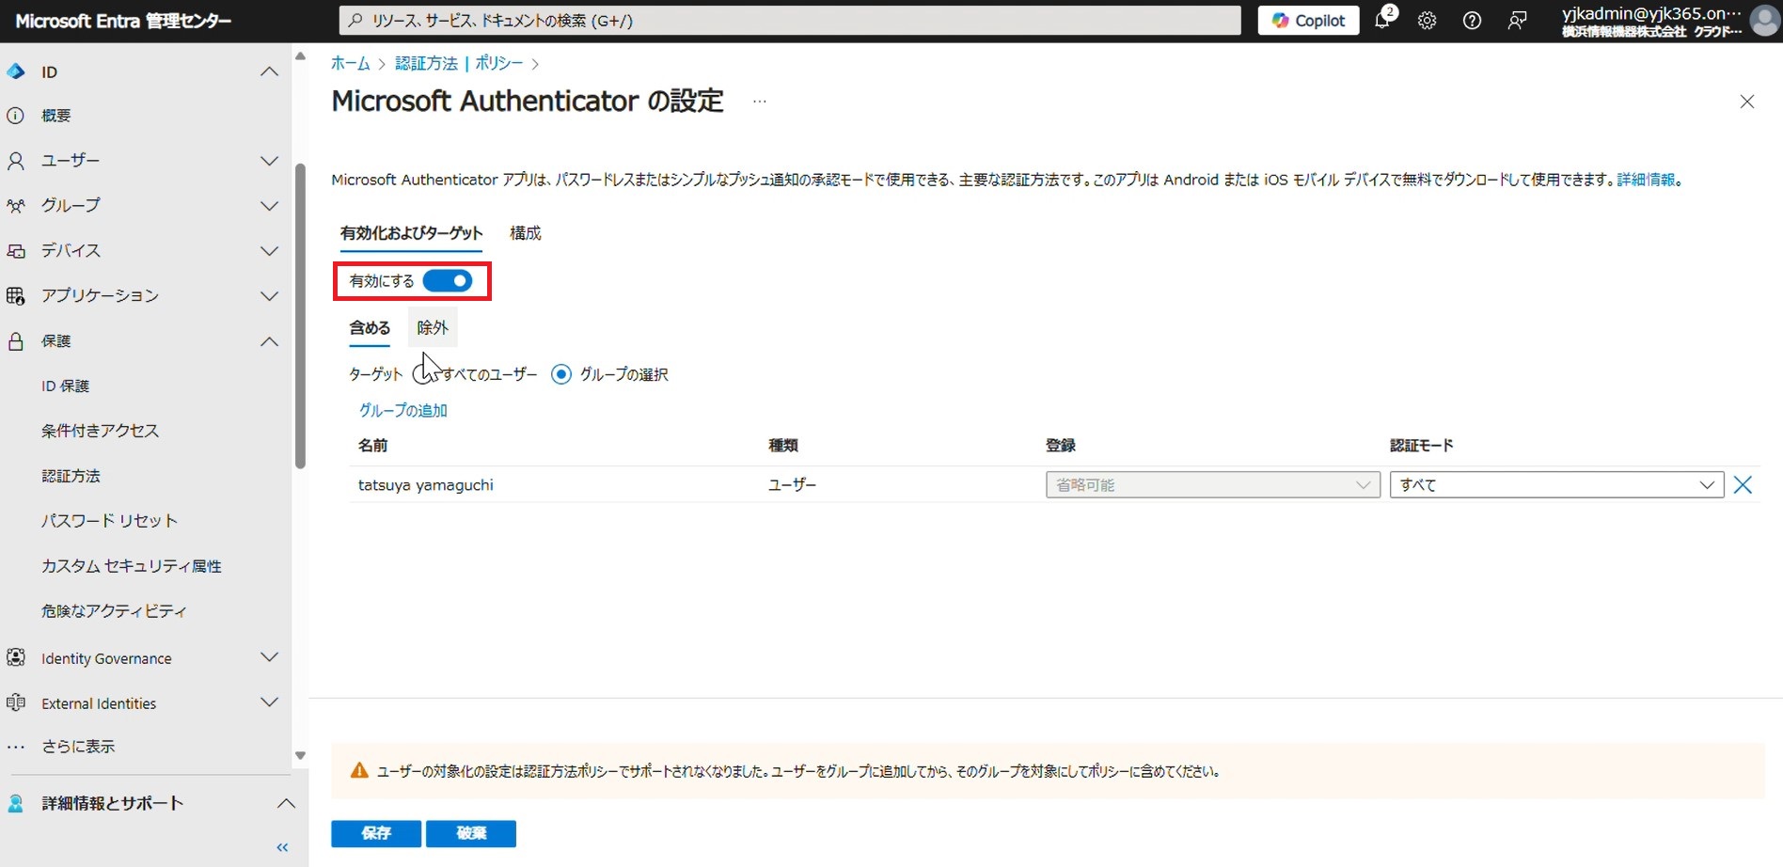1783x867 pixels.
Task: Open the 認証モード dropdown set to すべて
Action: (x=1556, y=485)
